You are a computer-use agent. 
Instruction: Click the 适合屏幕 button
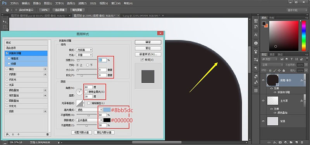click(60, 10)
